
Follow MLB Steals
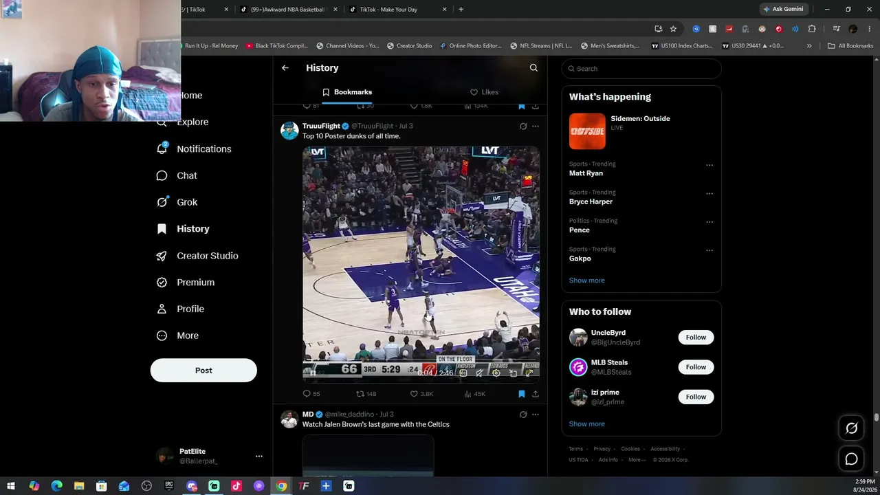point(696,367)
